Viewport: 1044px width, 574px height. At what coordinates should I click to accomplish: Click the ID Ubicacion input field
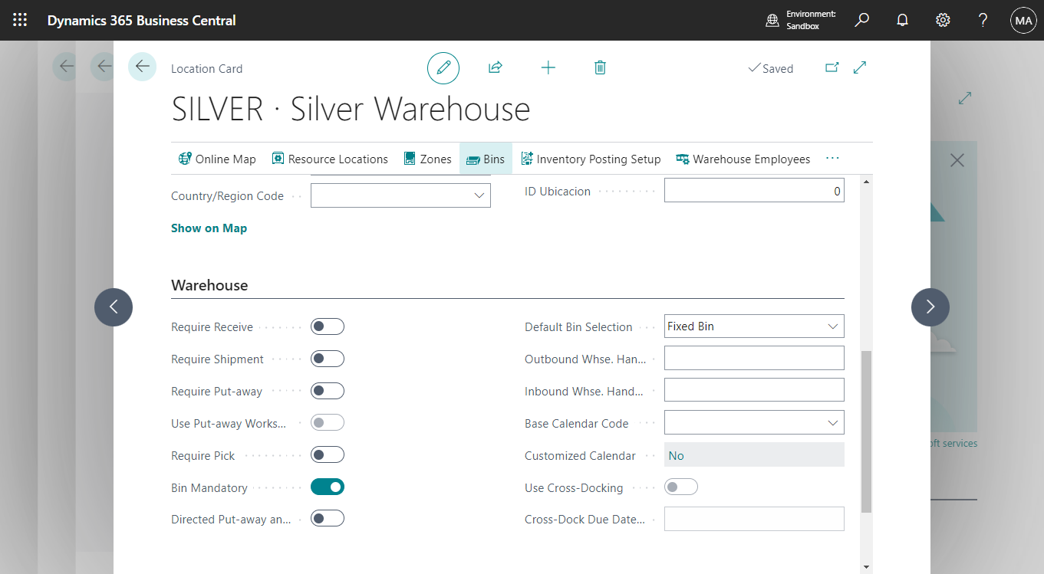click(x=753, y=192)
